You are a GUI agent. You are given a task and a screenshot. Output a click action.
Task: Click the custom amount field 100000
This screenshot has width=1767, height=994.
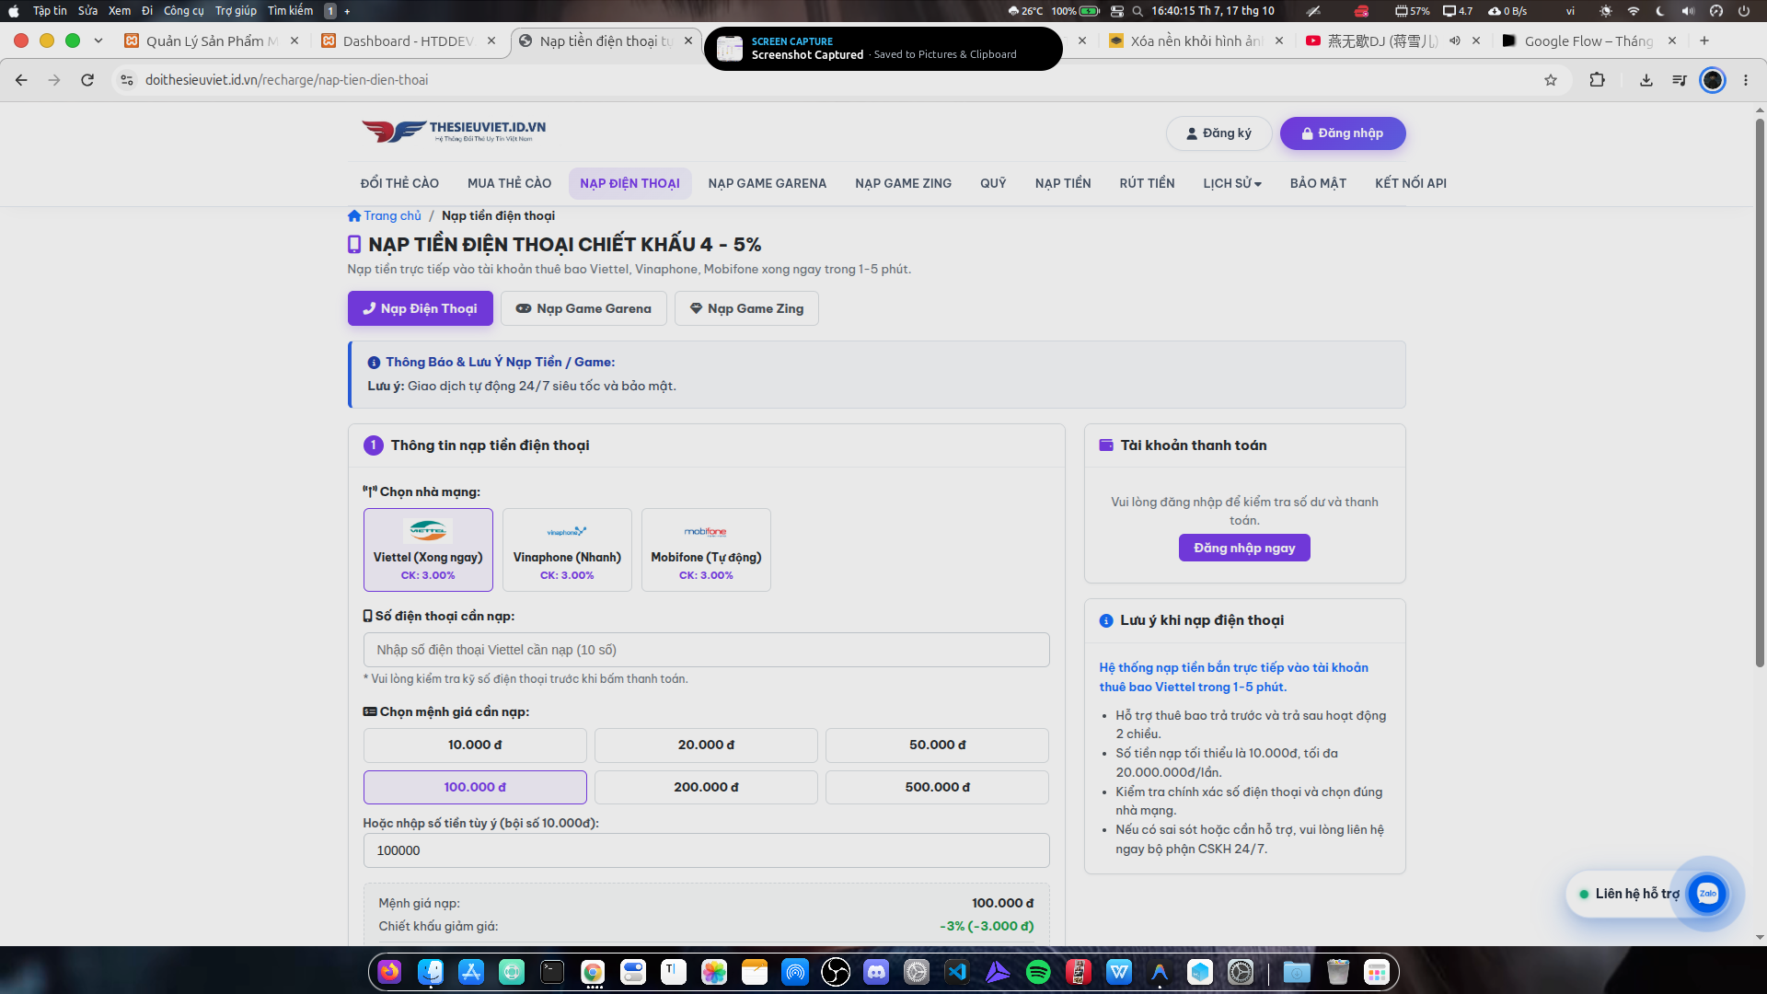point(706,850)
